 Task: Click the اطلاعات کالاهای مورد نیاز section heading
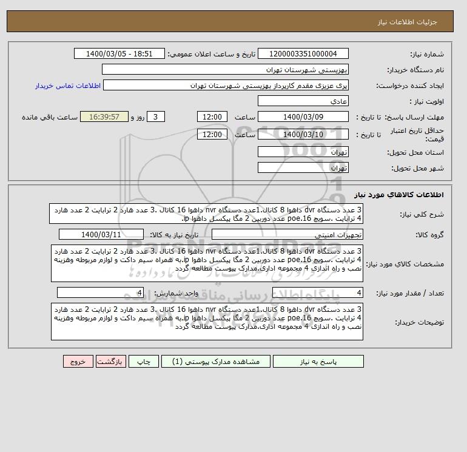pyautogui.click(x=399, y=195)
